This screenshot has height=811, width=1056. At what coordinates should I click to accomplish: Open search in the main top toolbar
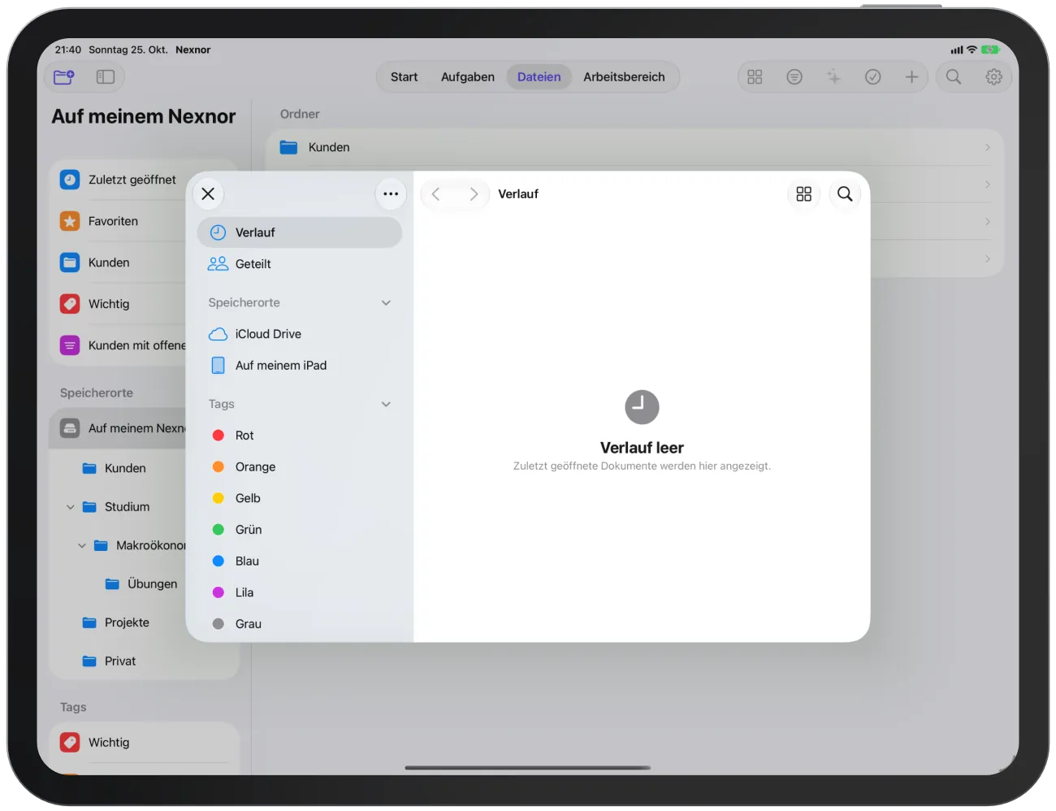954,77
